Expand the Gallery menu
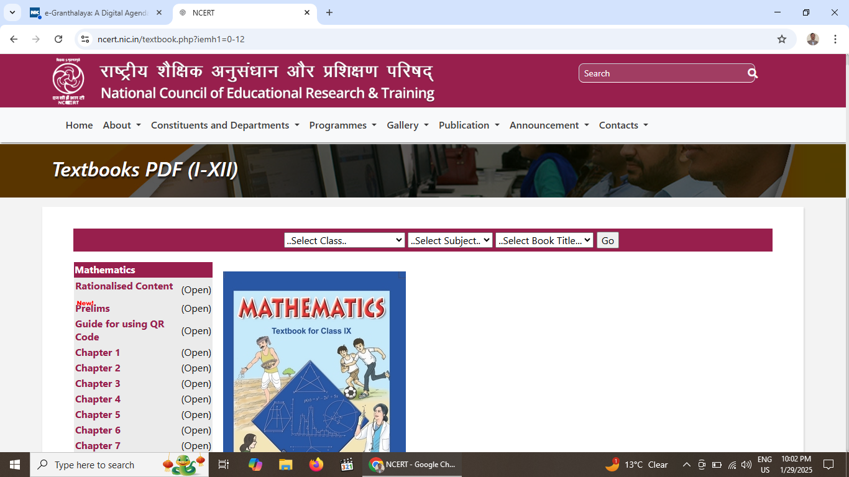 pos(408,125)
